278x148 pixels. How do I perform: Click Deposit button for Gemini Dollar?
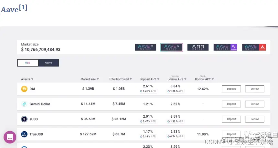point(231,104)
